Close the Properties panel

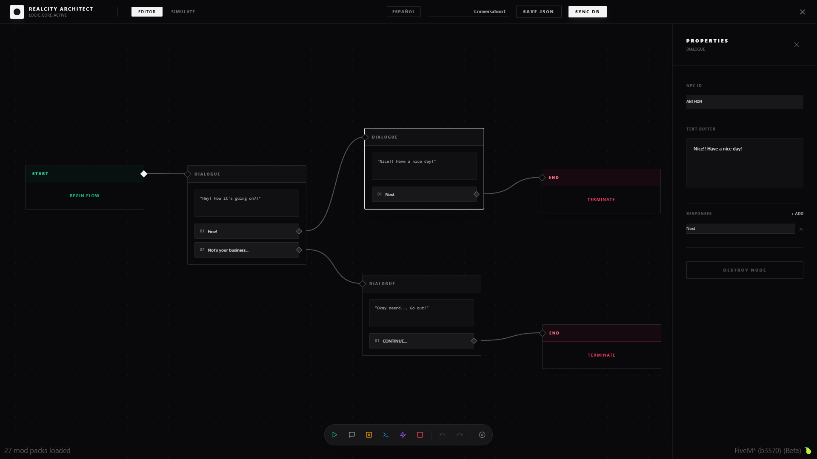797,45
